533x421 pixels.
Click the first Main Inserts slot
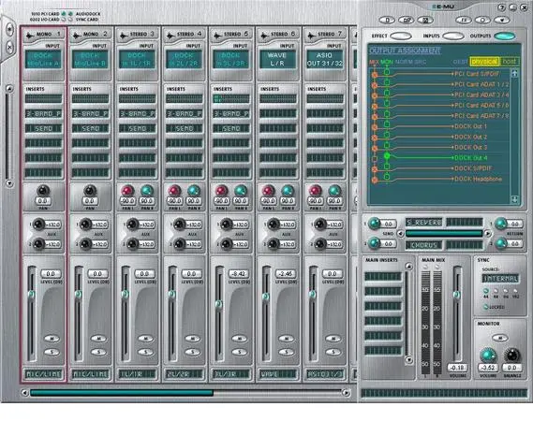tap(383, 276)
